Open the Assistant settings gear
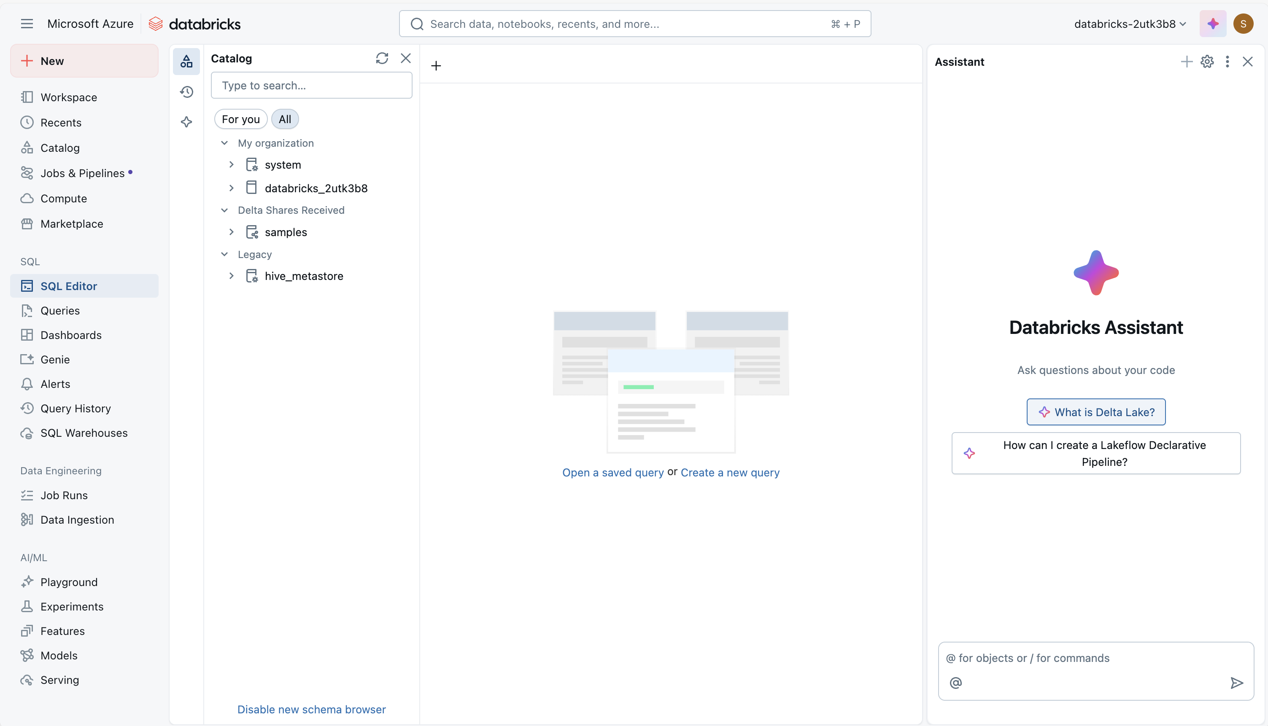Viewport: 1268px width, 726px height. point(1207,61)
